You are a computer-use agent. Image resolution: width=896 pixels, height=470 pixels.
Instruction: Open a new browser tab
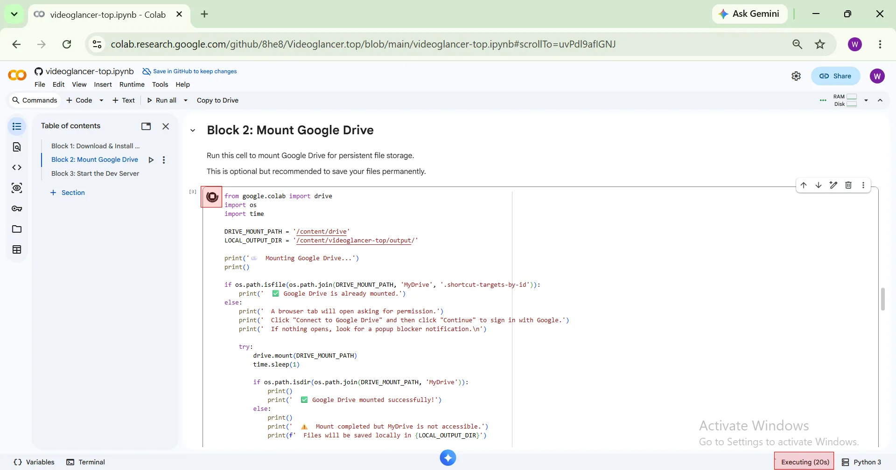coord(204,14)
